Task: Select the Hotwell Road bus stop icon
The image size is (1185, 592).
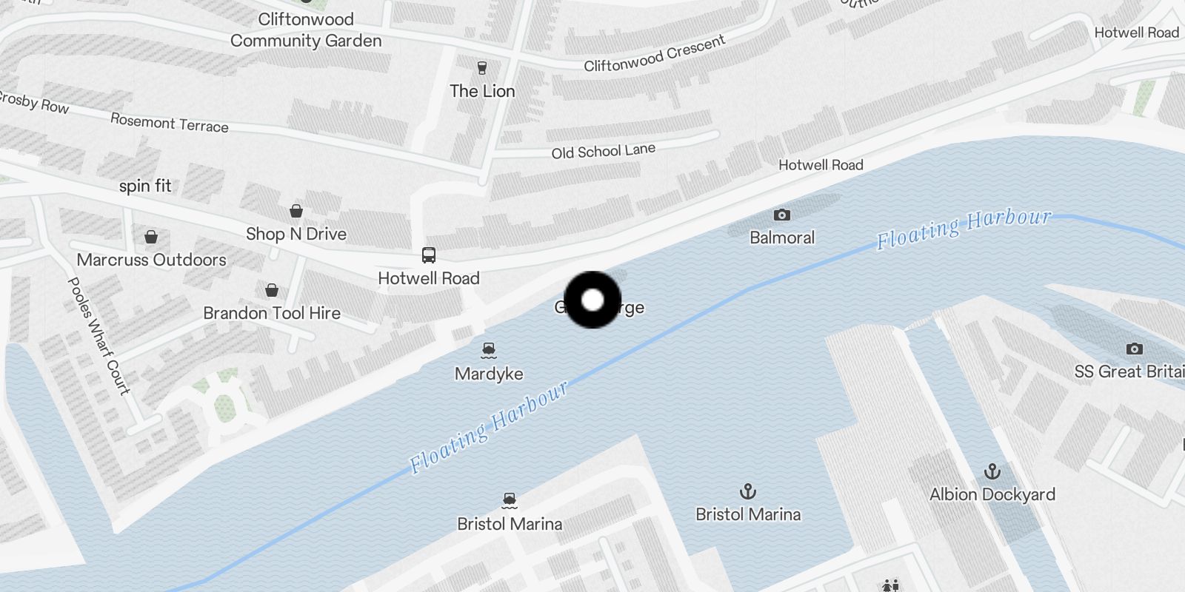Action: click(x=428, y=255)
